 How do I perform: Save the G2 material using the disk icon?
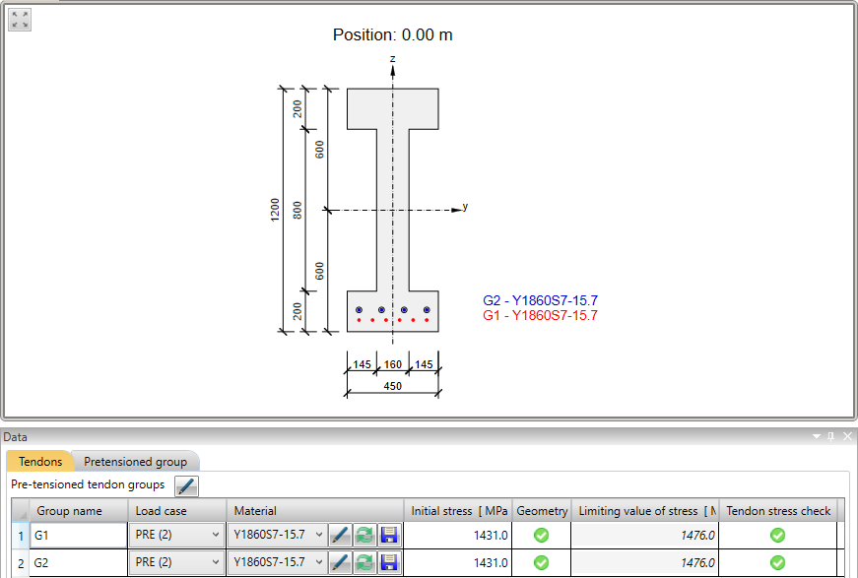point(387,562)
